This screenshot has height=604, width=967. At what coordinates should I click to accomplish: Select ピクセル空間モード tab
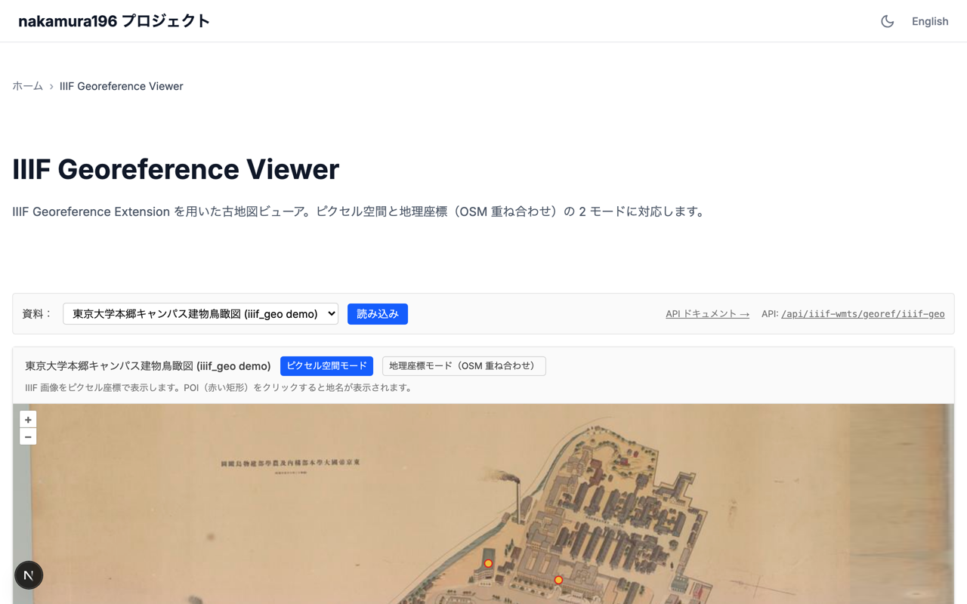coord(326,366)
